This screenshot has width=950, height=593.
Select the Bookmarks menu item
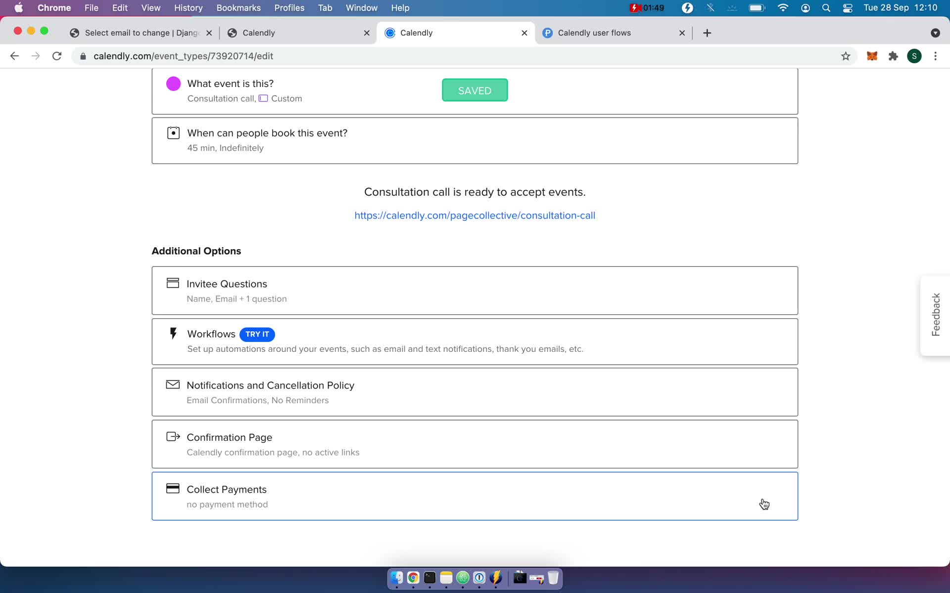238,7
